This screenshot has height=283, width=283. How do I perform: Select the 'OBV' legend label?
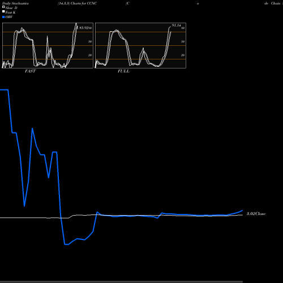(x=9, y=17)
